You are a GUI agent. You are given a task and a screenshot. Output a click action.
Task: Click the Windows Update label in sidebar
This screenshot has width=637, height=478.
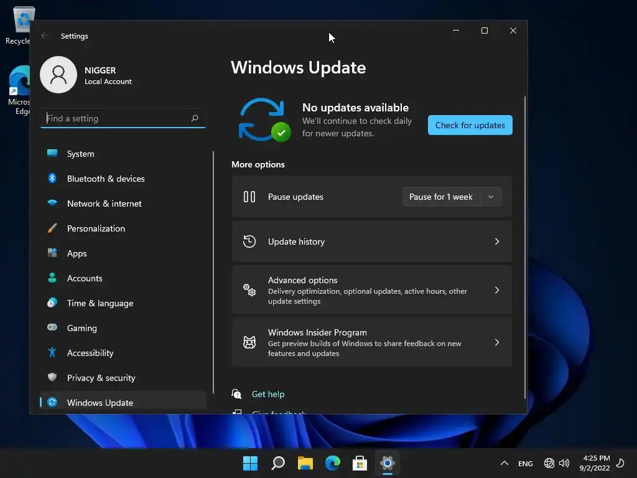coord(100,403)
